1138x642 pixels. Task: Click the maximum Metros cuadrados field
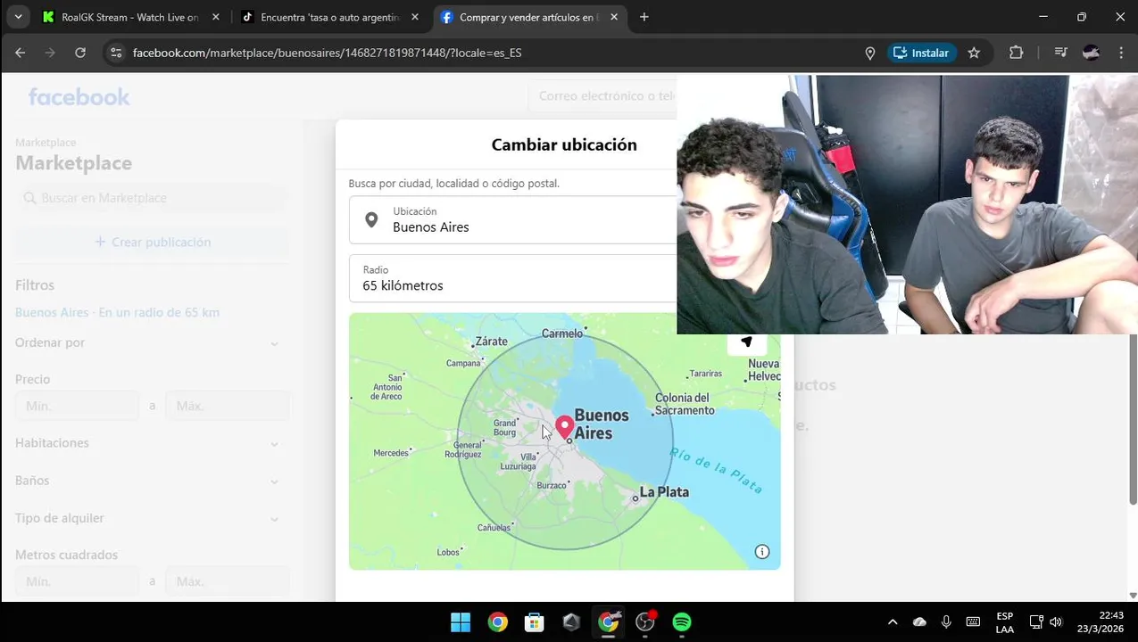[x=228, y=581]
